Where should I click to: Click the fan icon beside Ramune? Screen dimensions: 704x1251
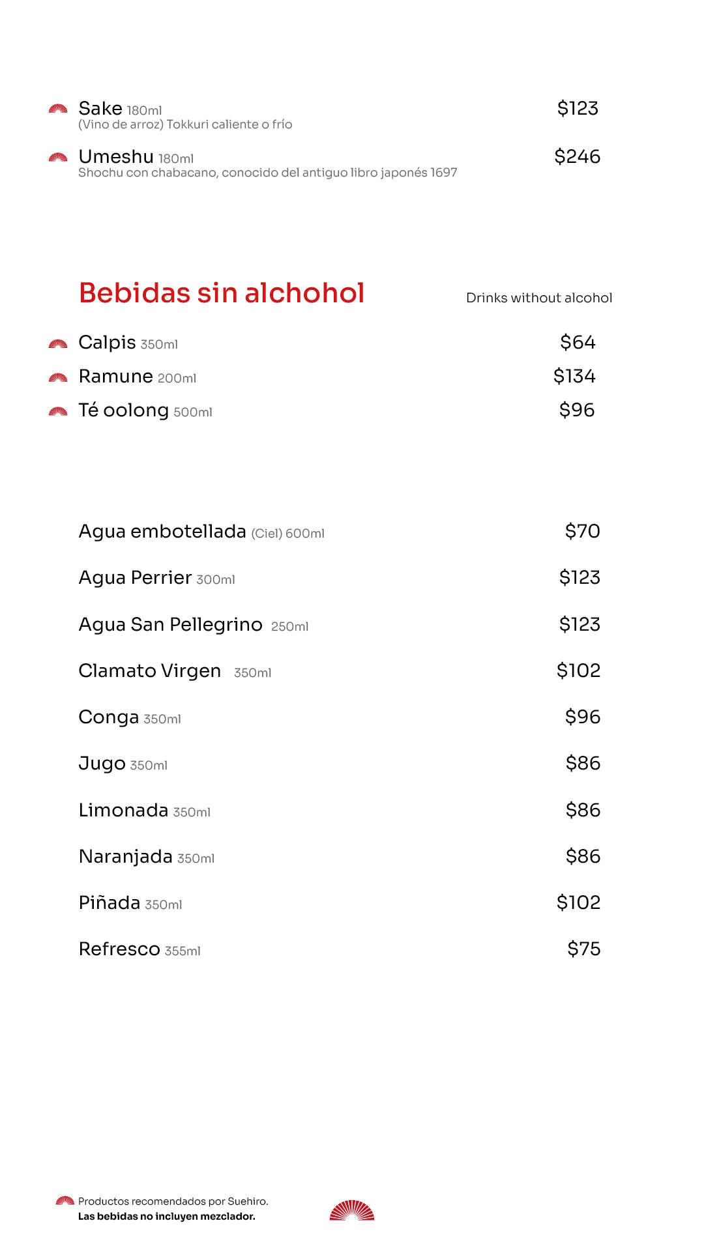[x=58, y=377]
